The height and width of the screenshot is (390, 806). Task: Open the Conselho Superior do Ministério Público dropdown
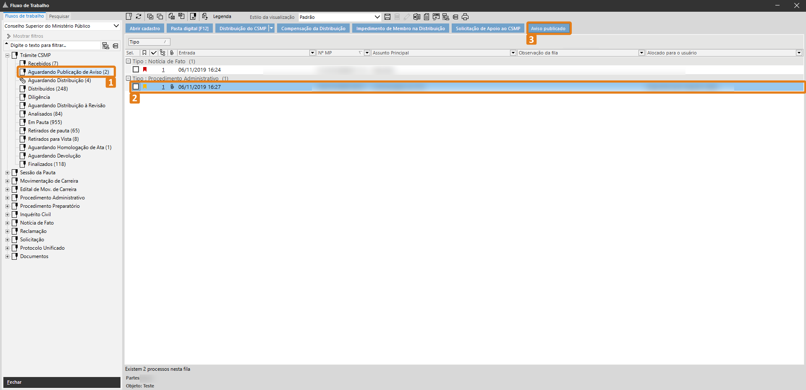coord(116,26)
